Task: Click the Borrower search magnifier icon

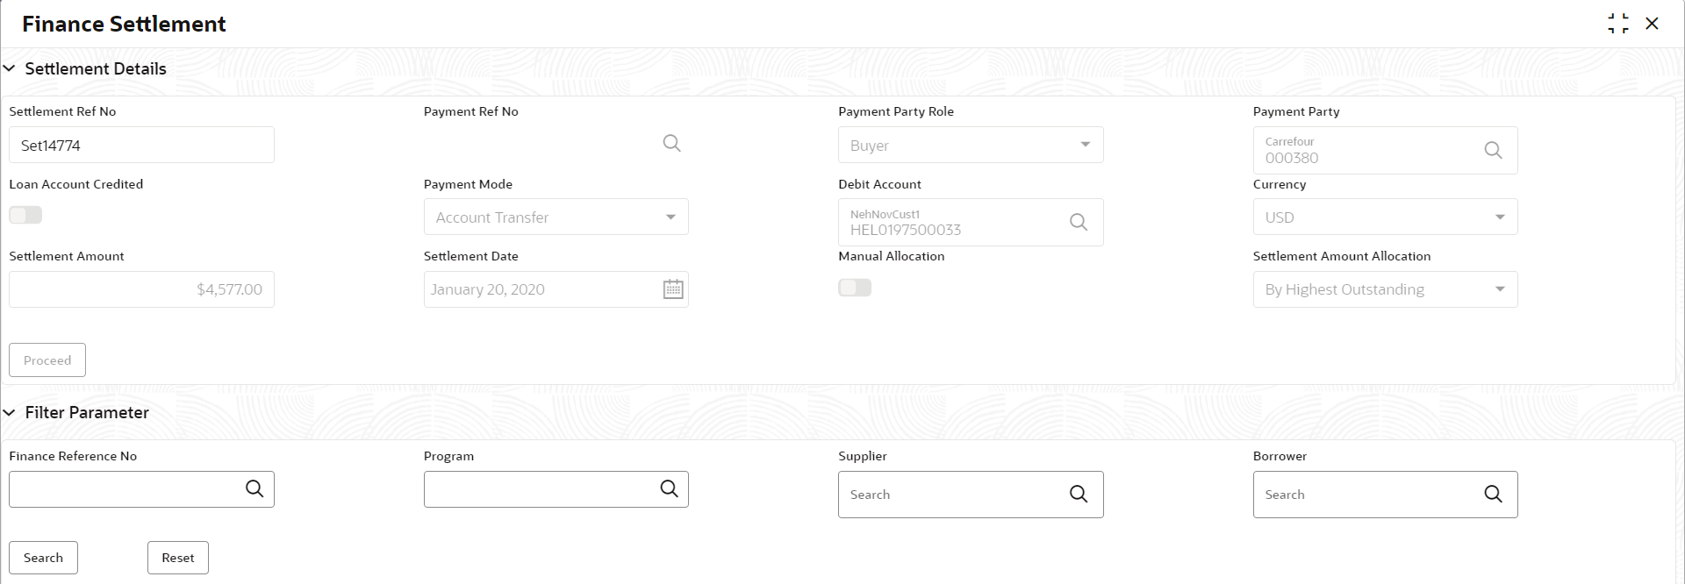Action: pos(1492,495)
